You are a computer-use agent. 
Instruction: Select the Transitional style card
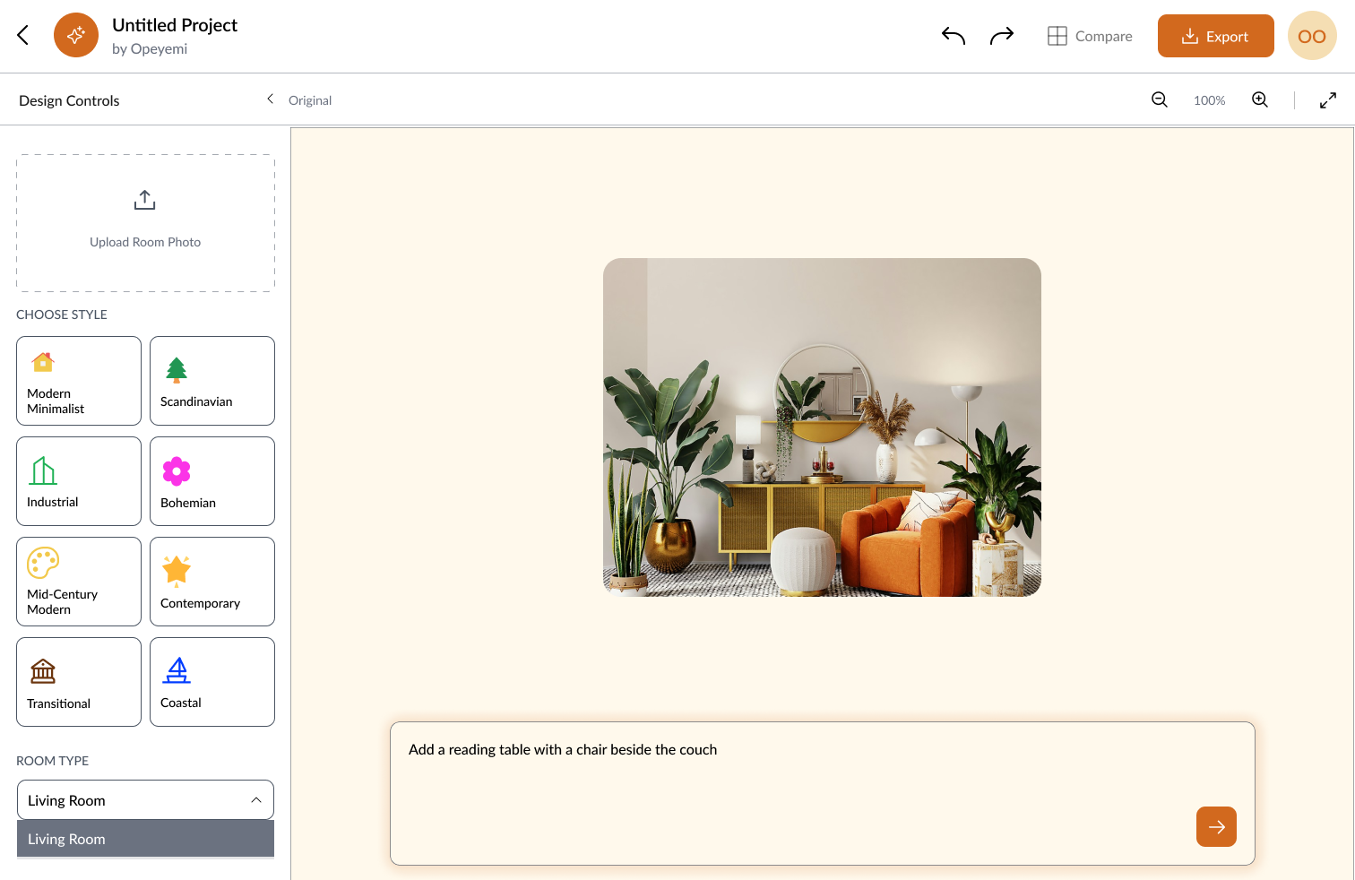tap(79, 682)
